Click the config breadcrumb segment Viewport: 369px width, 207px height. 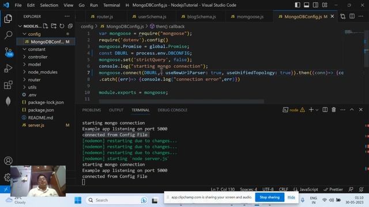coord(87,26)
